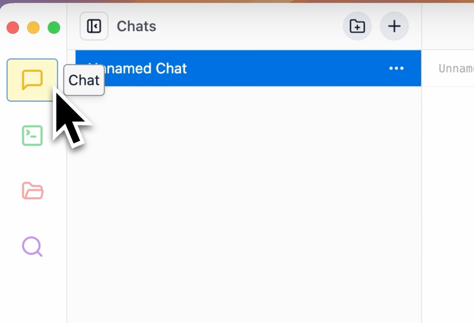Viewport: 474px width, 323px height.
Task: Open the Chat section in sidebar
Action: coord(32,80)
